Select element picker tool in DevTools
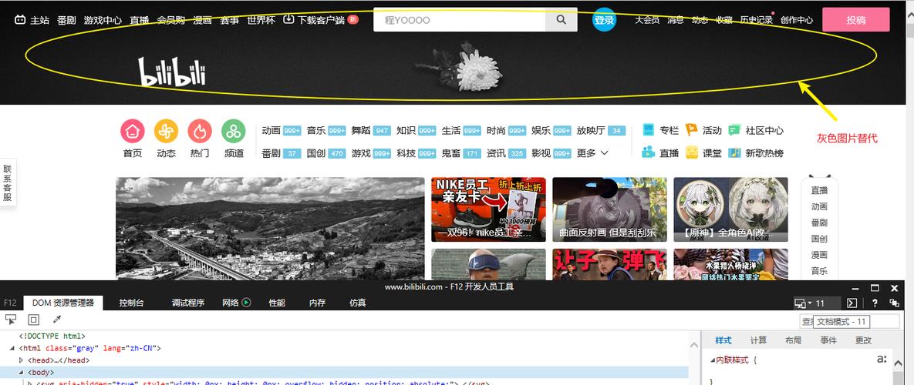The height and width of the screenshot is (385, 914). [x=11, y=320]
